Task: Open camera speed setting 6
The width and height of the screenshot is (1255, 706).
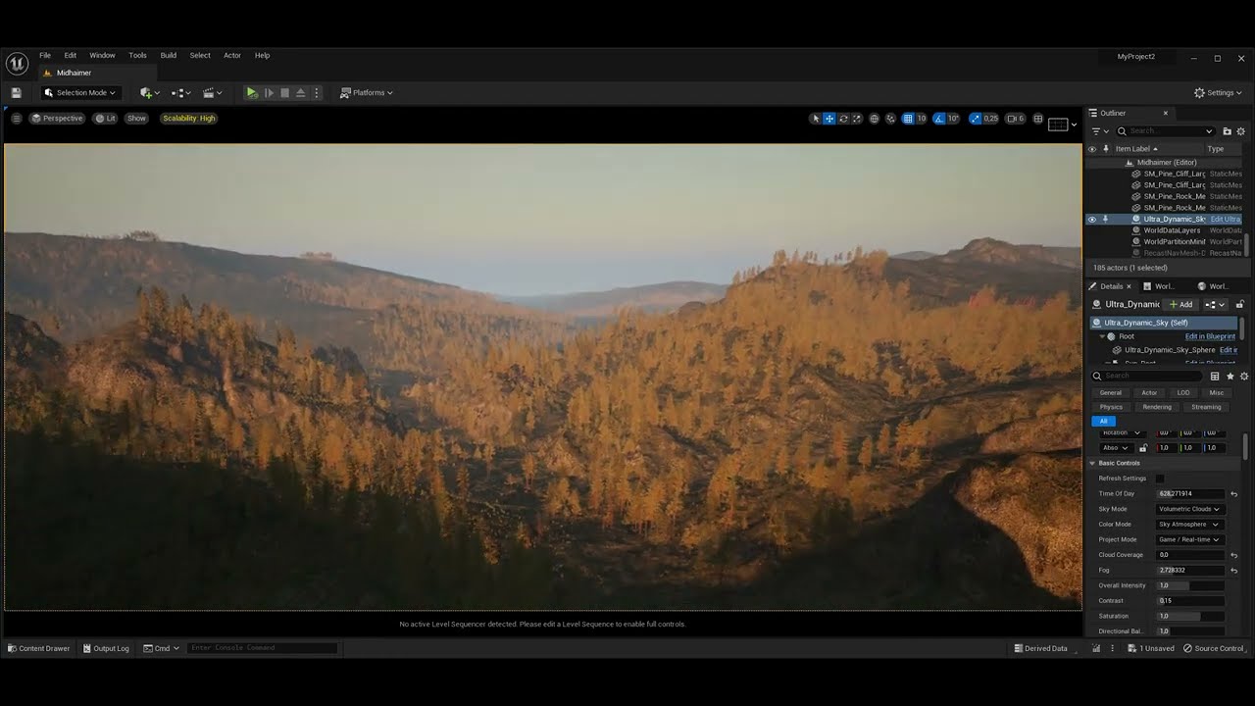Action: 1016,119
